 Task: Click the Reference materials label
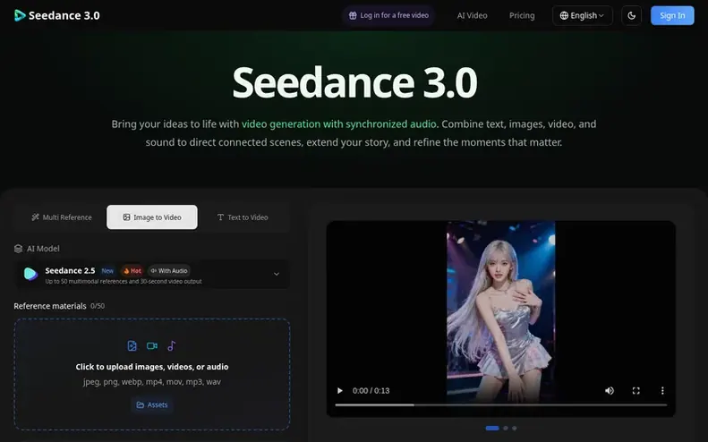click(49, 306)
